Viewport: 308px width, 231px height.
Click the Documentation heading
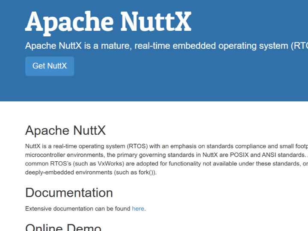(x=69, y=192)
